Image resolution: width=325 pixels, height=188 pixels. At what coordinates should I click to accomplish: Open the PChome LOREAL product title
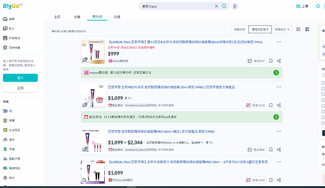click(188, 162)
